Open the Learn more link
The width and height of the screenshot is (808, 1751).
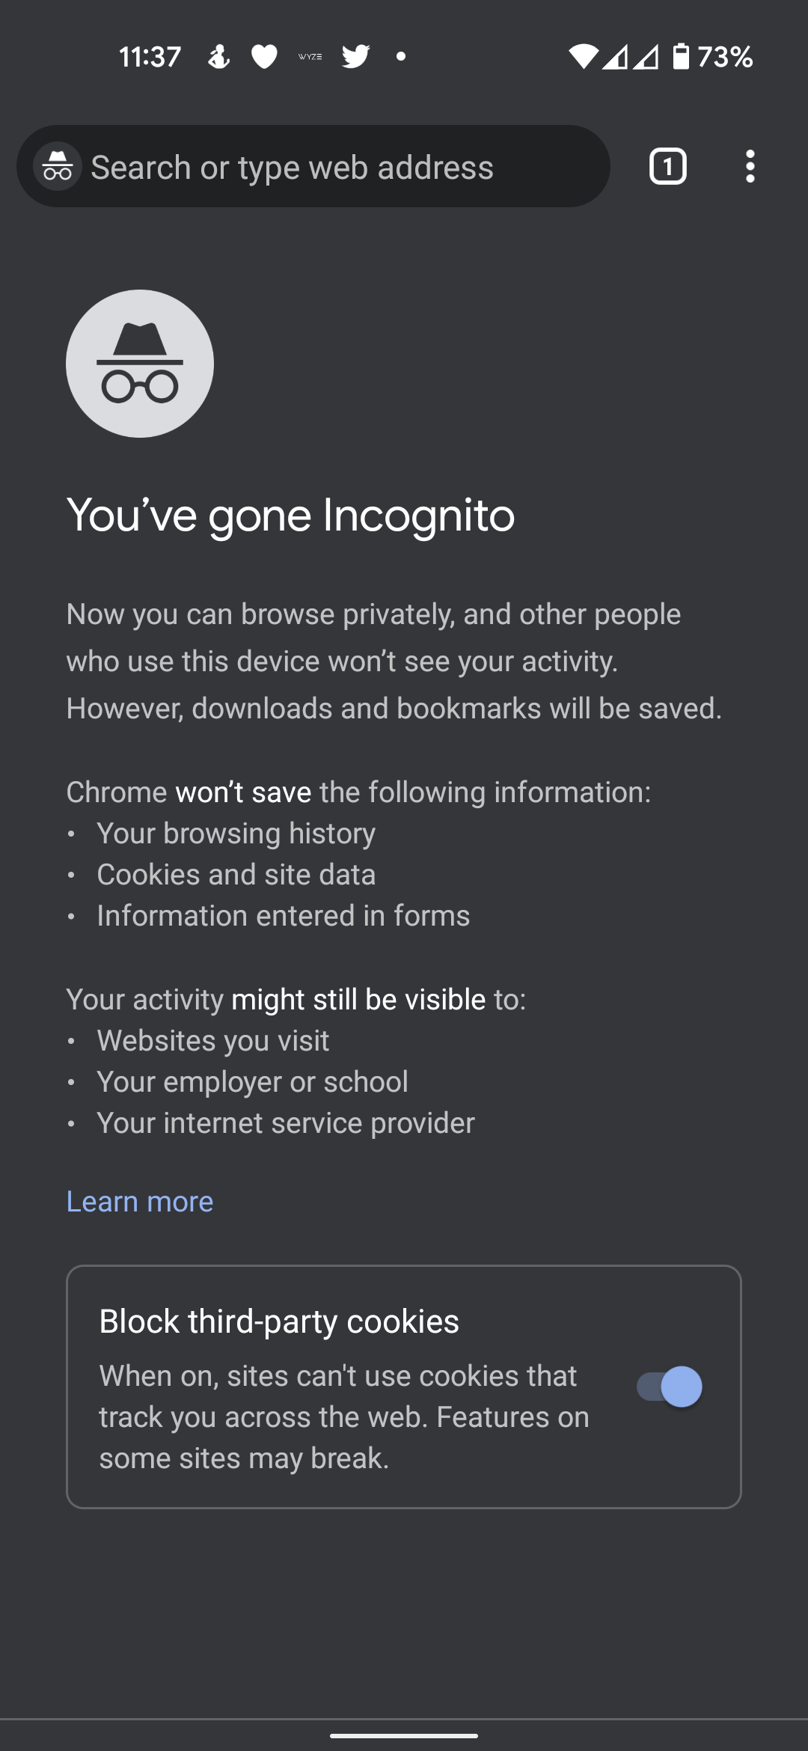(140, 1201)
